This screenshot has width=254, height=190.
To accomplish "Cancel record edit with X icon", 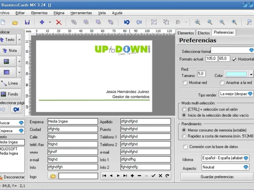I will tap(160, 176).
